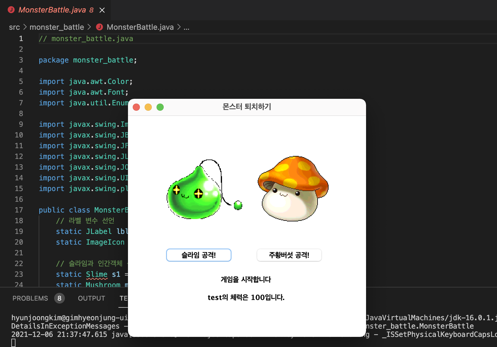Click the 슬라임 공격! button
The image size is (497, 347).
(x=199, y=255)
